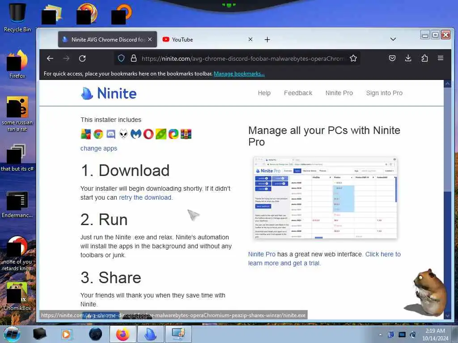
Task: Click retry the download link
Action: pos(146,197)
